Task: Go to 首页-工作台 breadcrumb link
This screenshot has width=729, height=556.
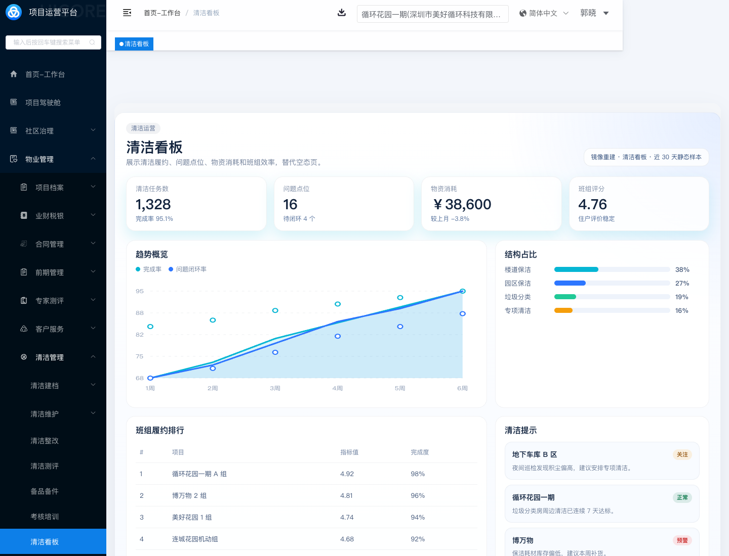Action: [162, 13]
